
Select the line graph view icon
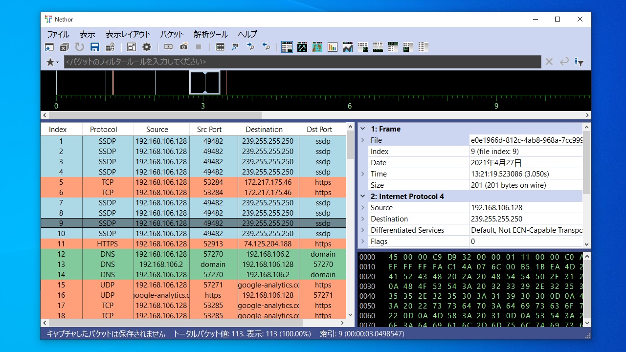tap(348, 47)
